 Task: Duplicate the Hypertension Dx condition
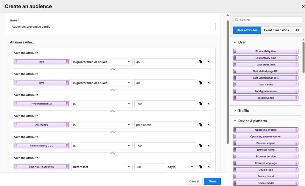click(200, 104)
